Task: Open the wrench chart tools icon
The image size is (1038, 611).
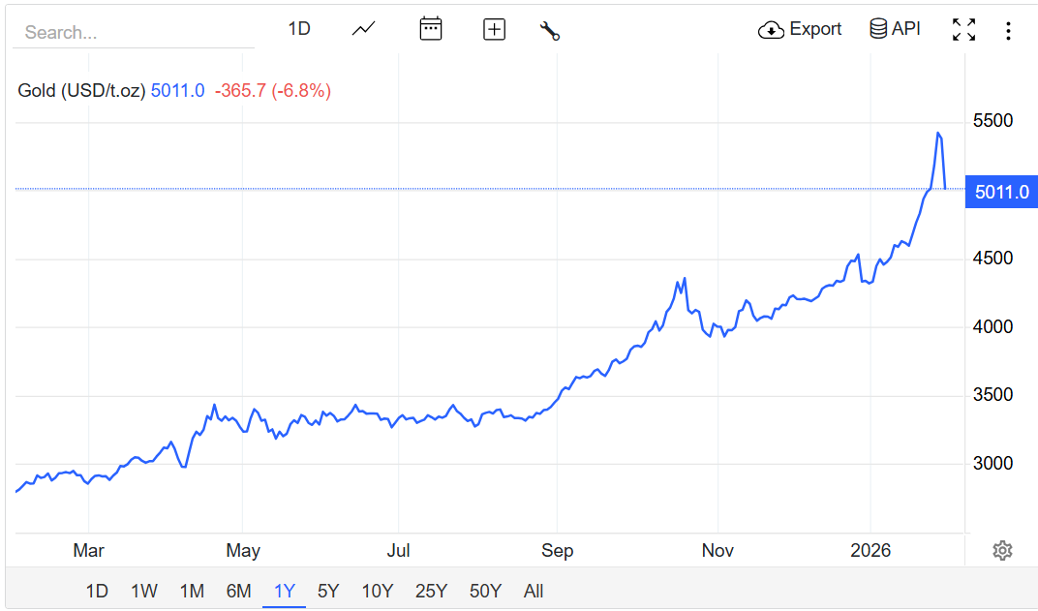Action: point(550,30)
